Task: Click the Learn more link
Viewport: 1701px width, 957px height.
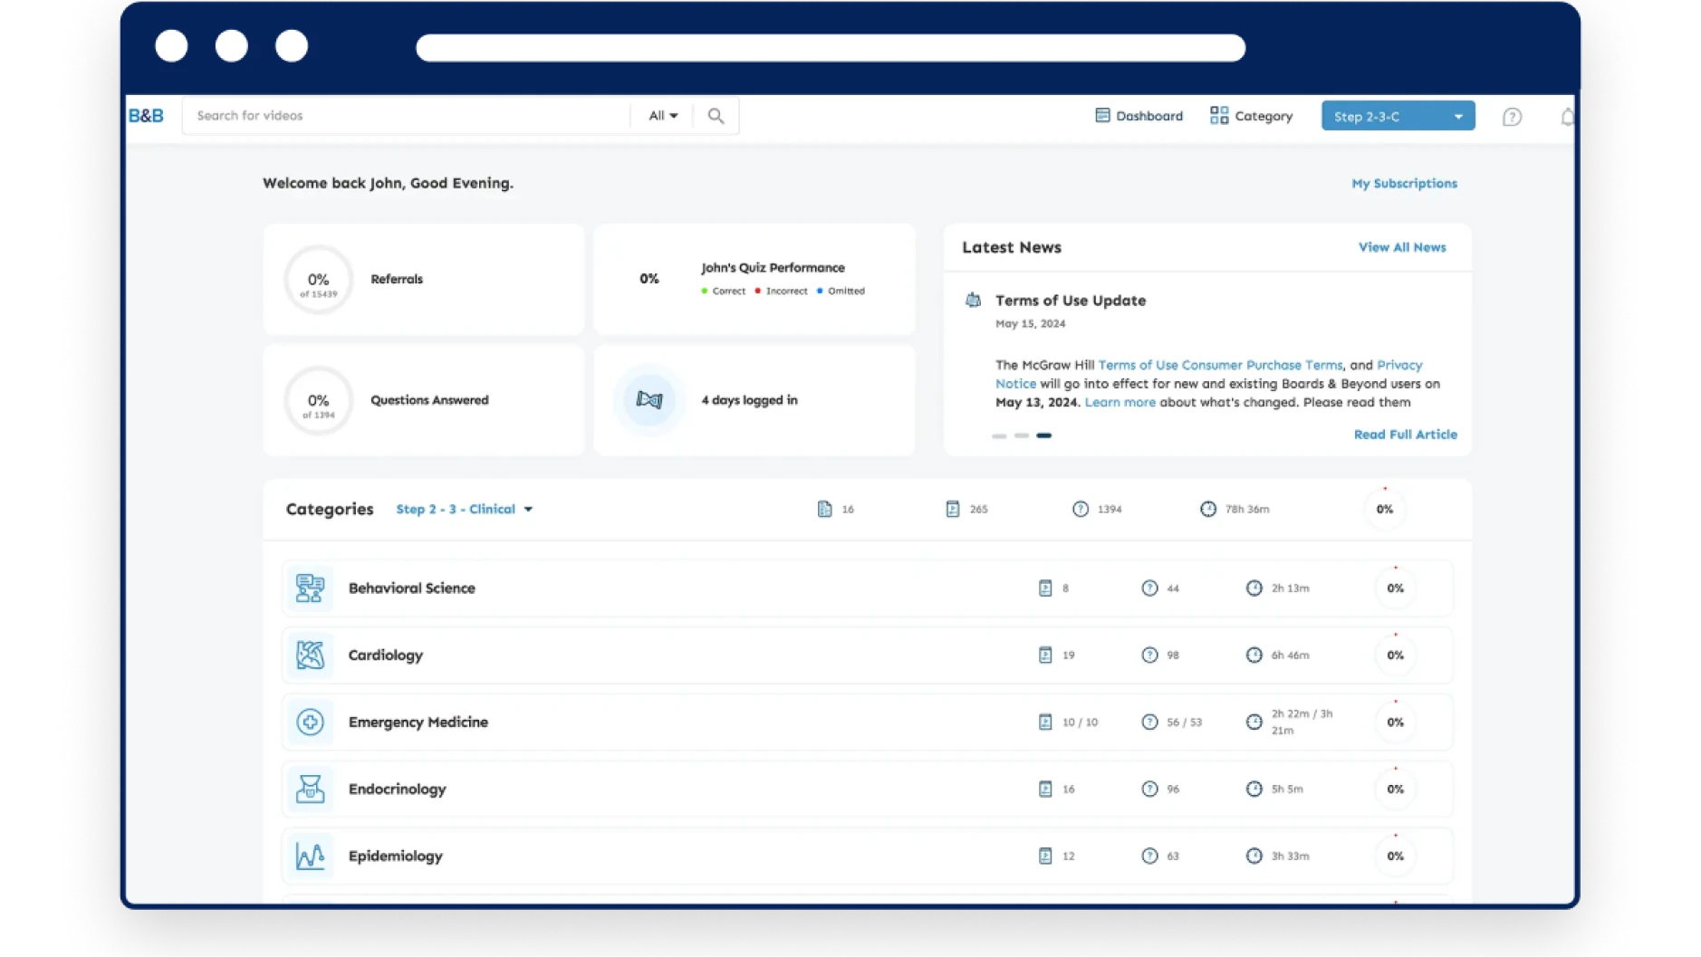Action: tap(1120, 402)
